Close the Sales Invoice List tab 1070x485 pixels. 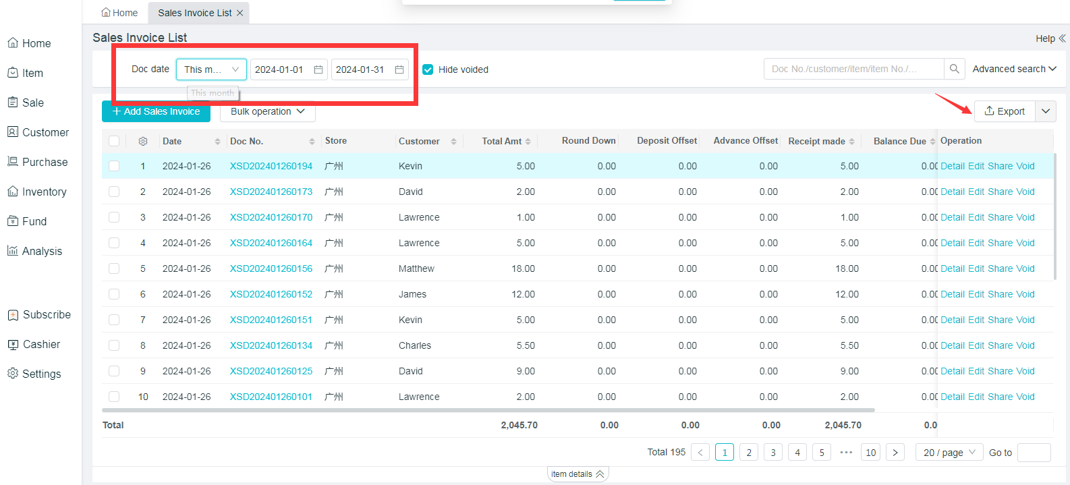(240, 13)
